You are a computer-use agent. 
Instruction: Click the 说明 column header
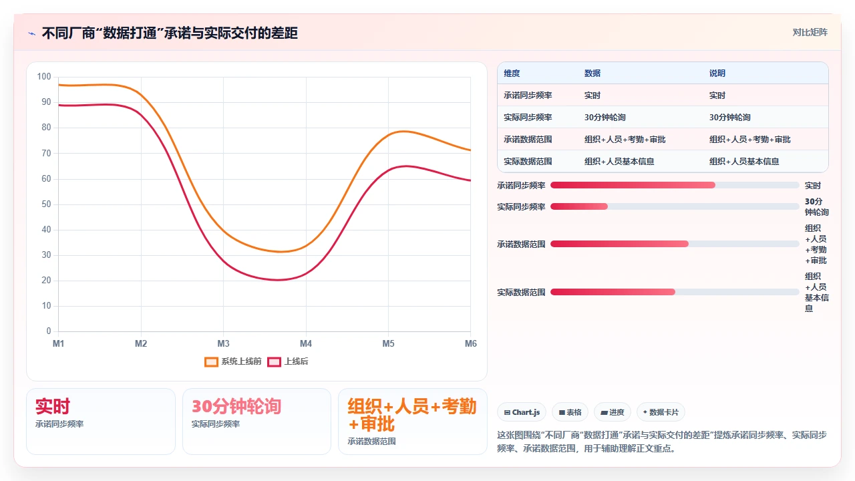pyautogui.click(x=717, y=73)
